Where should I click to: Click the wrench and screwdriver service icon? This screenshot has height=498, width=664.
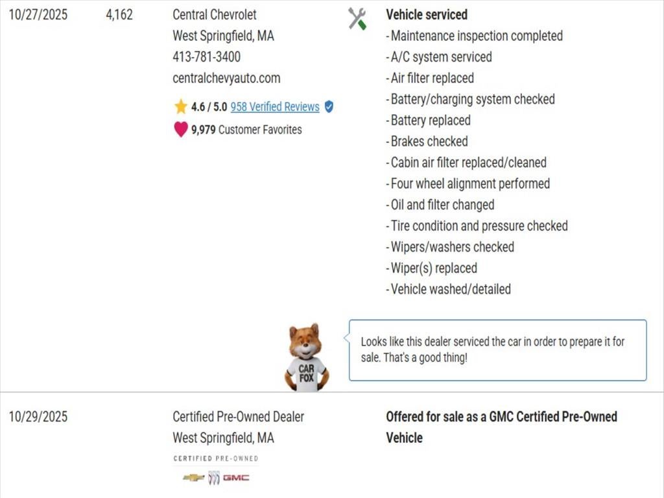coord(357,19)
